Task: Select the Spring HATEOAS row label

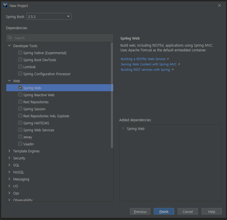Action: click(36, 123)
